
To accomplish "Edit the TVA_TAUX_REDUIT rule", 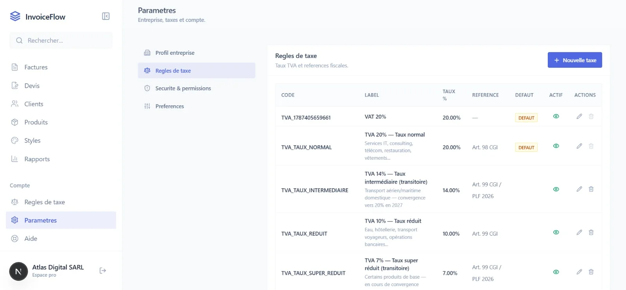I will 579,232.
